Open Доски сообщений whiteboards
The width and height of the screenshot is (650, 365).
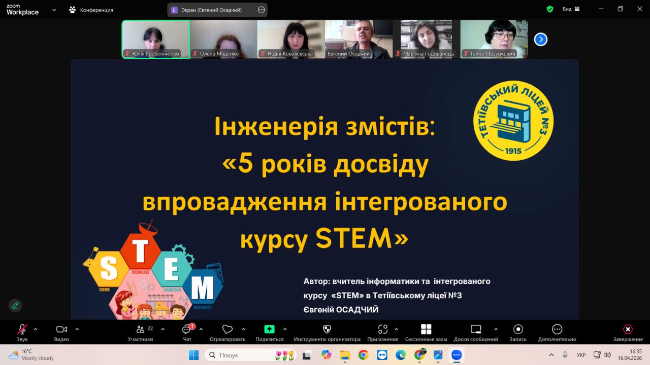(476, 330)
